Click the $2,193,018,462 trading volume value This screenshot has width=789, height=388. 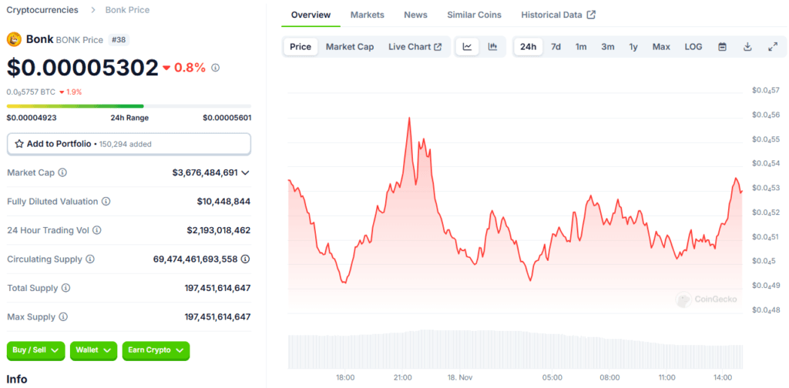coord(218,230)
